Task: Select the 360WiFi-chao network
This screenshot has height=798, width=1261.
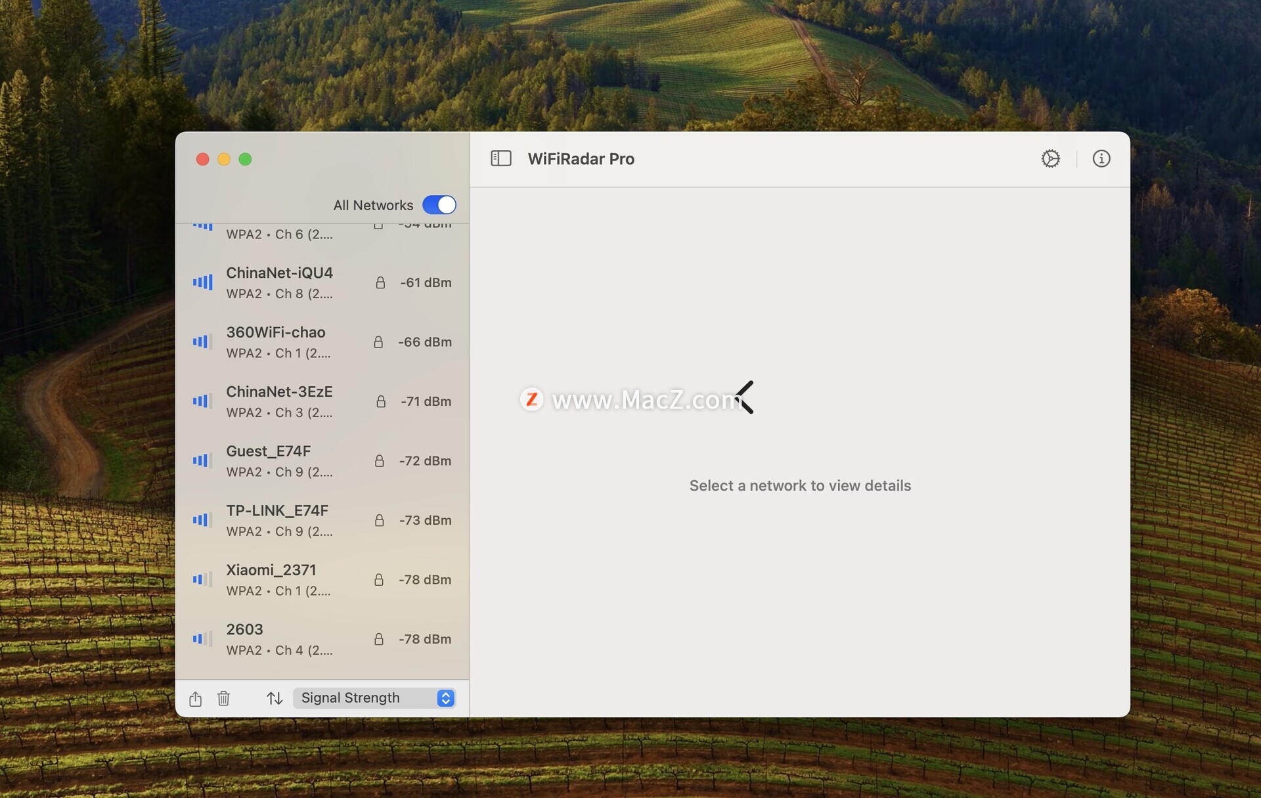Action: pos(322,342)
